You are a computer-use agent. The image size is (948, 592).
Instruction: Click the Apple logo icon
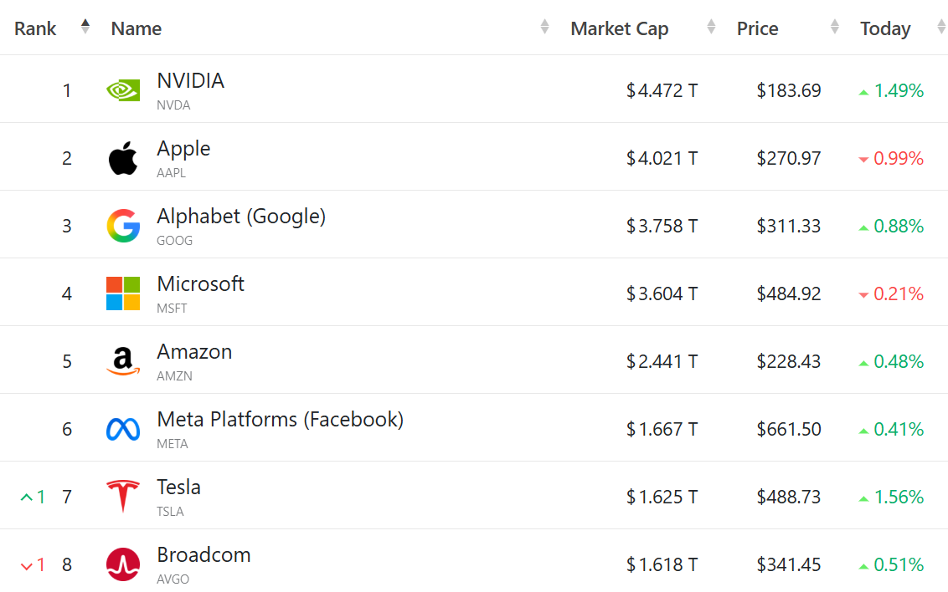(x=123, y=158)
